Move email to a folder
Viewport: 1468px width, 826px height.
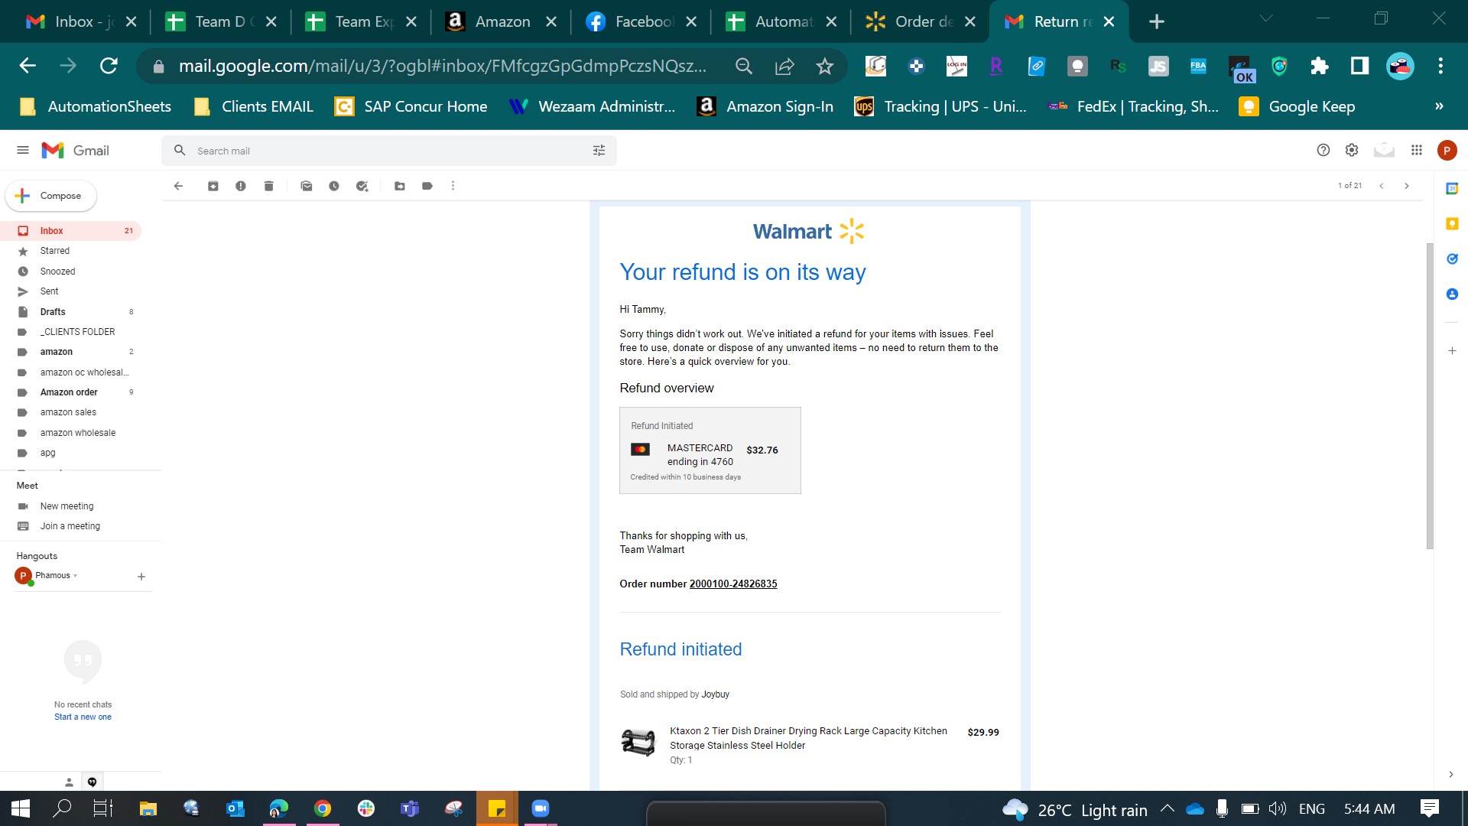[x=400, y=186]
